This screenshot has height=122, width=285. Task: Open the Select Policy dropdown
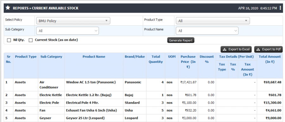(x=73, y=21)
